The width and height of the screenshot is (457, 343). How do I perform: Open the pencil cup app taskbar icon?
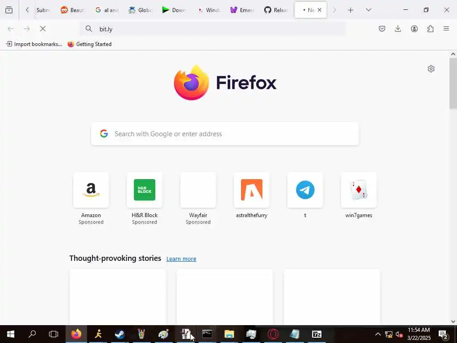coord(141,334)
